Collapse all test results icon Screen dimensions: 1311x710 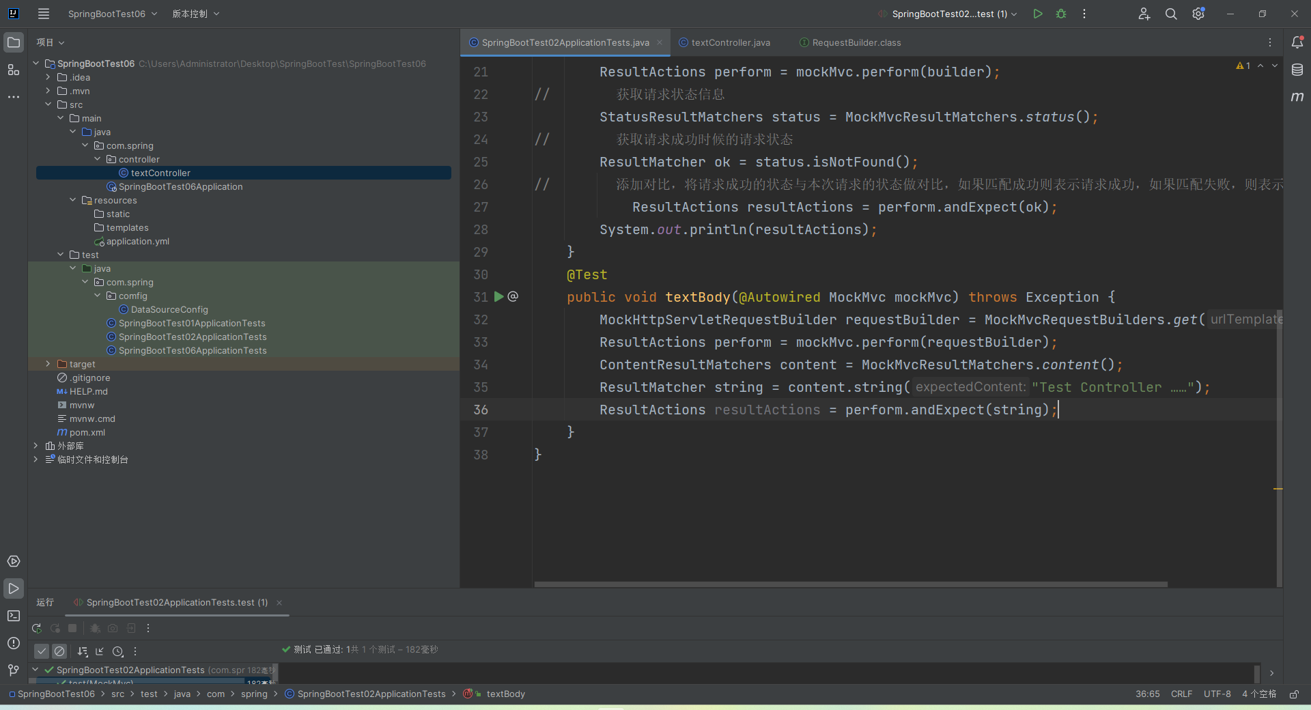100,651
